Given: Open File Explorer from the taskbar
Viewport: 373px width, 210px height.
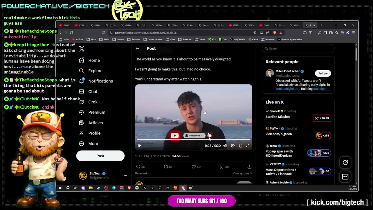Looking at the screenshot, I should tap(91, 188).
